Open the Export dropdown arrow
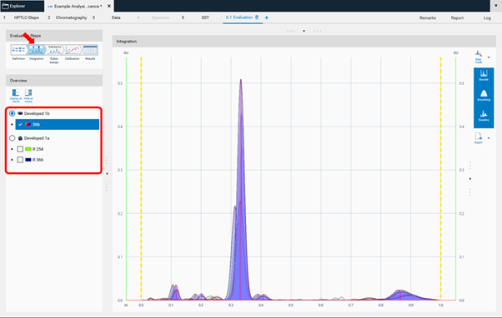 point(489,138)
